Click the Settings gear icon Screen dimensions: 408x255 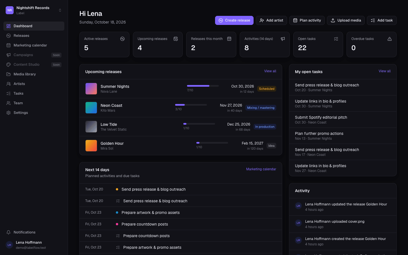(x=8, y=113)
